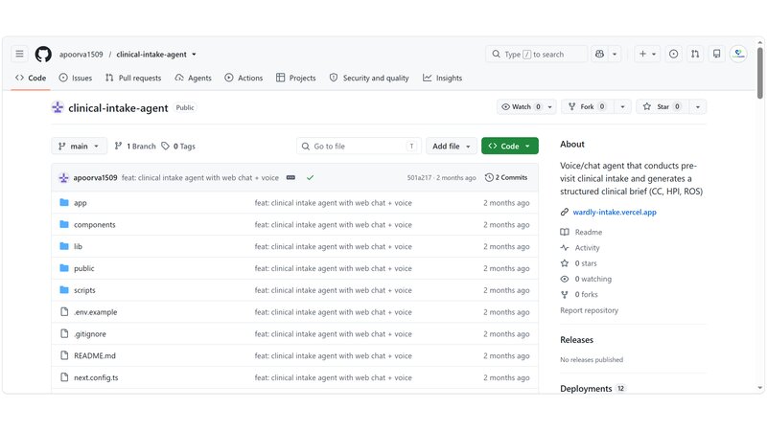View 0 forks link
Viewport: 767px width, 431px height.
[586, 295]
